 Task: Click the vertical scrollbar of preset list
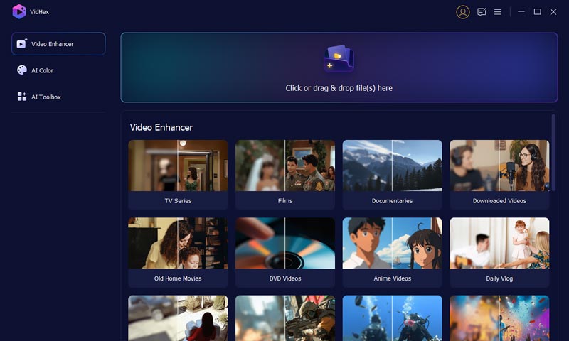point(553,152)
